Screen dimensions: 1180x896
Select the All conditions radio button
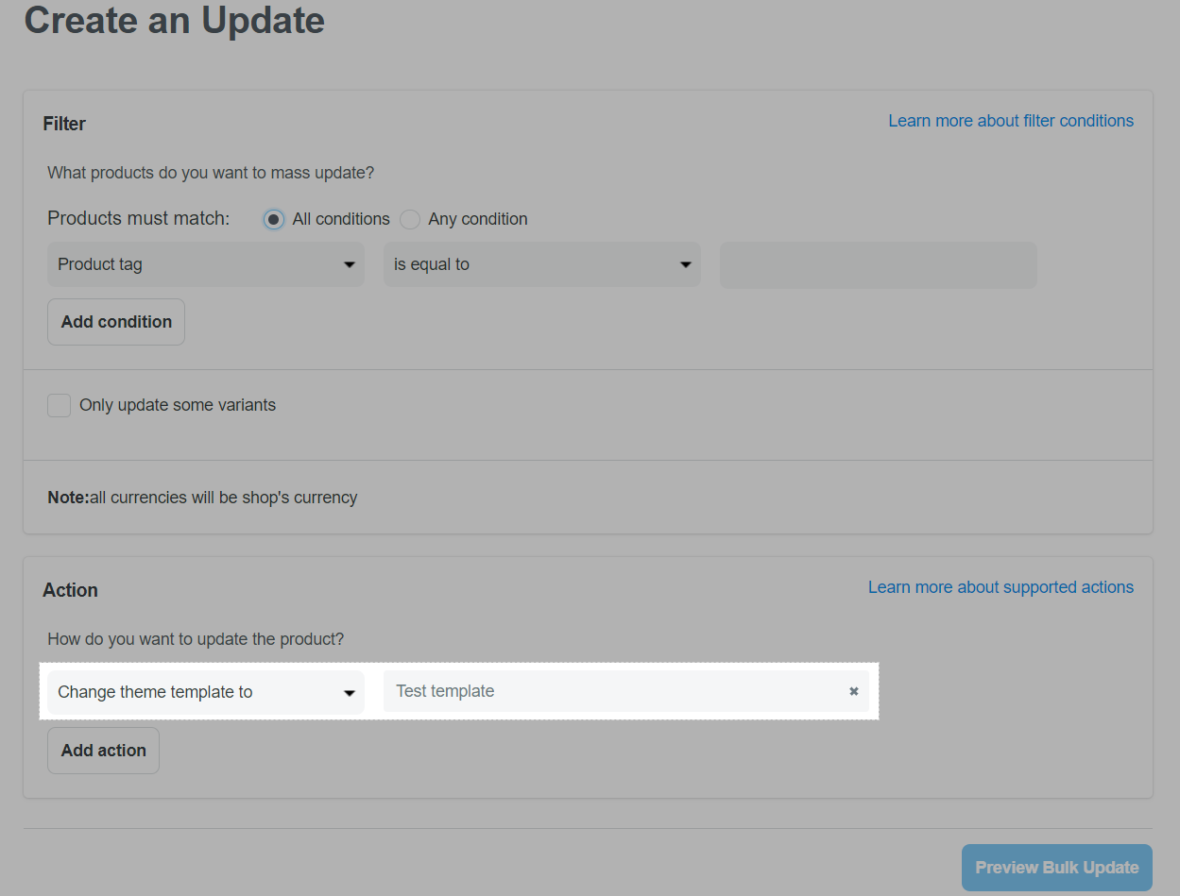click(274, 219)
